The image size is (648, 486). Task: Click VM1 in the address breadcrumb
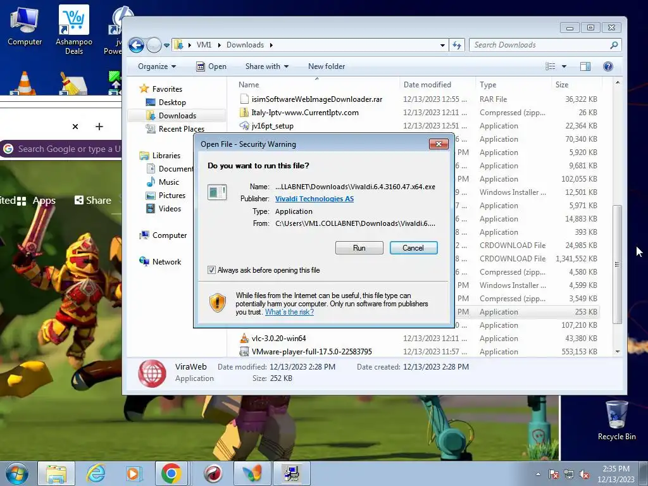point(204,45)
